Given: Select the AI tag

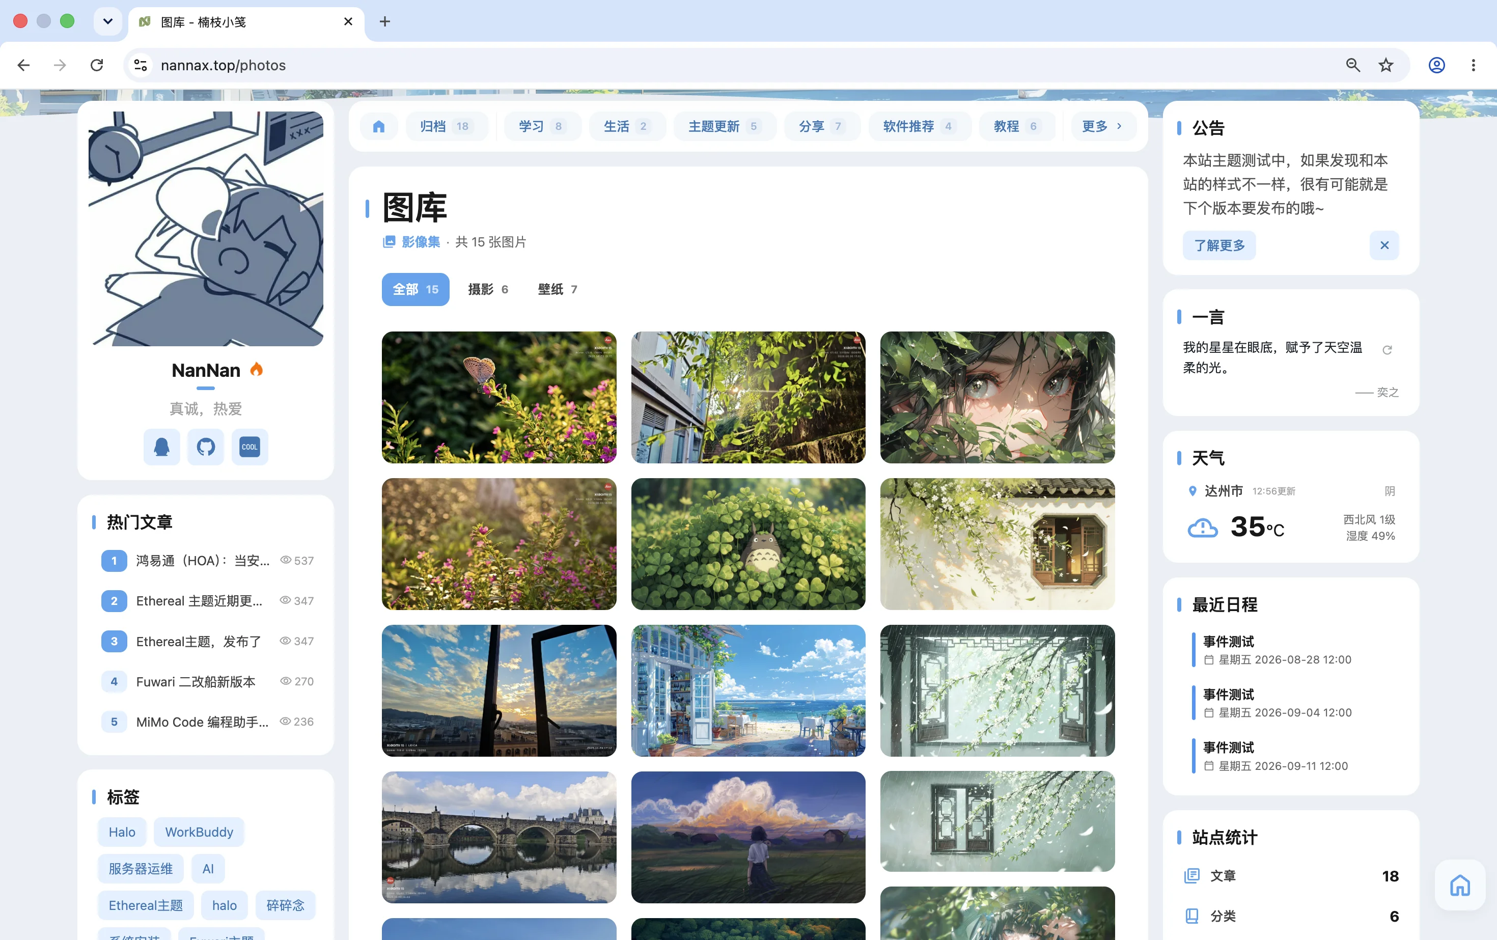Looking at the screenshot, I should click(208, 869).
